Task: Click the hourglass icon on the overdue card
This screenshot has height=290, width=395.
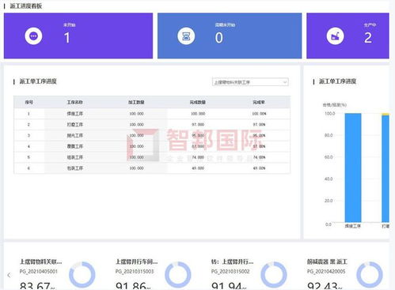Action: coord(186,36)
